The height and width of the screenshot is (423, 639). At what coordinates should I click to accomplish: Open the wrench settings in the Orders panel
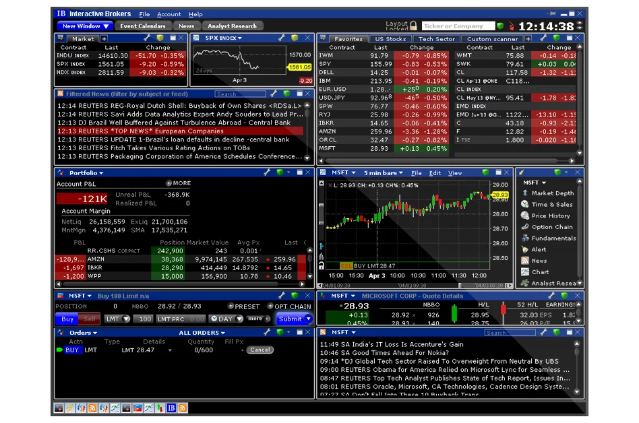267,332
